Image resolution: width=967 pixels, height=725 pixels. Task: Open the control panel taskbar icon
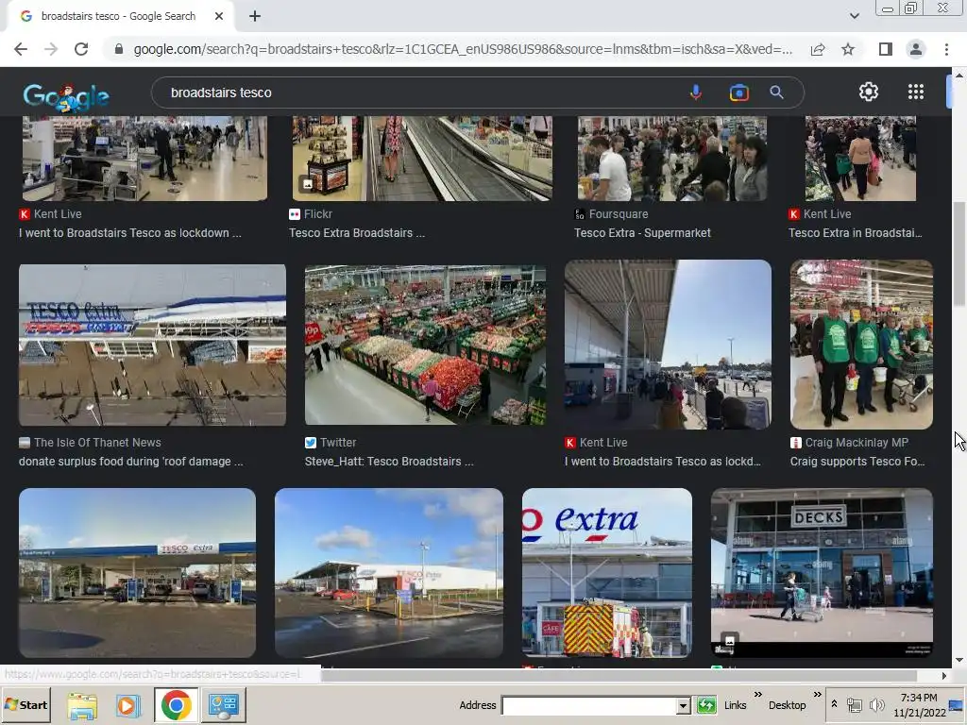[223, 704]
